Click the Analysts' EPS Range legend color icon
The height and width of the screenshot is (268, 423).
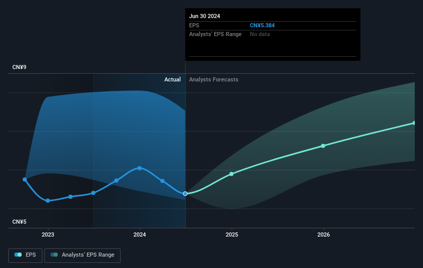(54, 255)
